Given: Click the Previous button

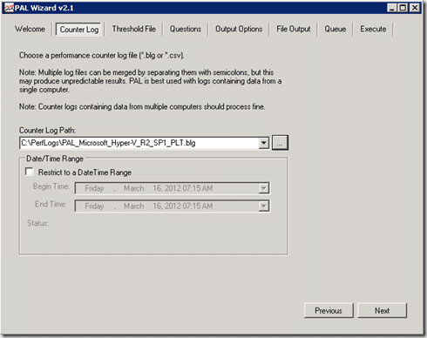Looking at the screenshot, I should click(329, 311).
